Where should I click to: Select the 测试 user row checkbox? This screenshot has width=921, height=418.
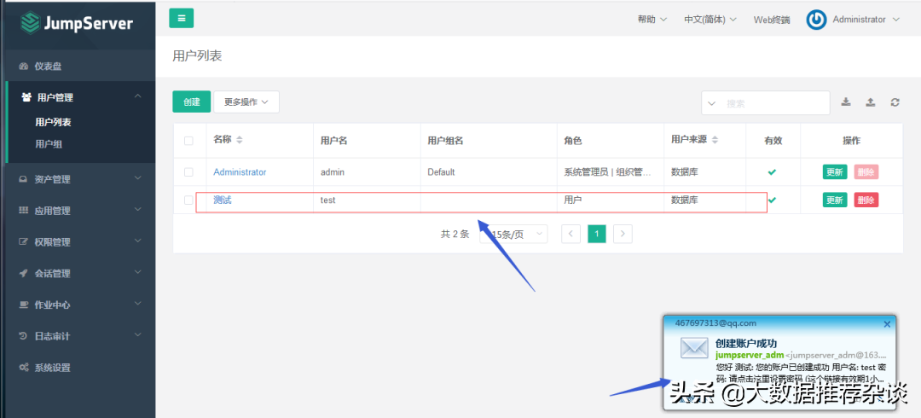pos(188,200)
